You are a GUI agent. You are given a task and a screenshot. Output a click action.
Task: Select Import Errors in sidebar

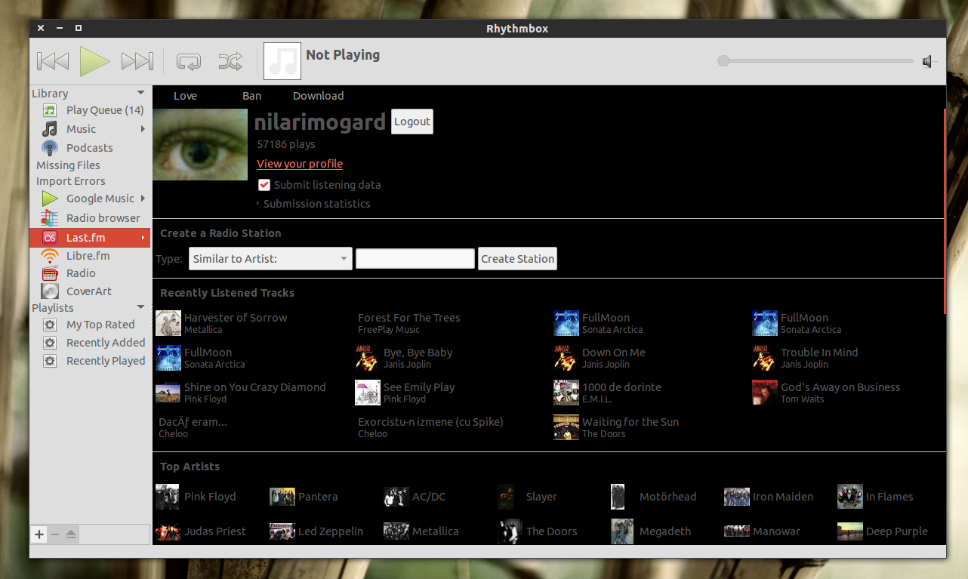[x=71, y=181]
